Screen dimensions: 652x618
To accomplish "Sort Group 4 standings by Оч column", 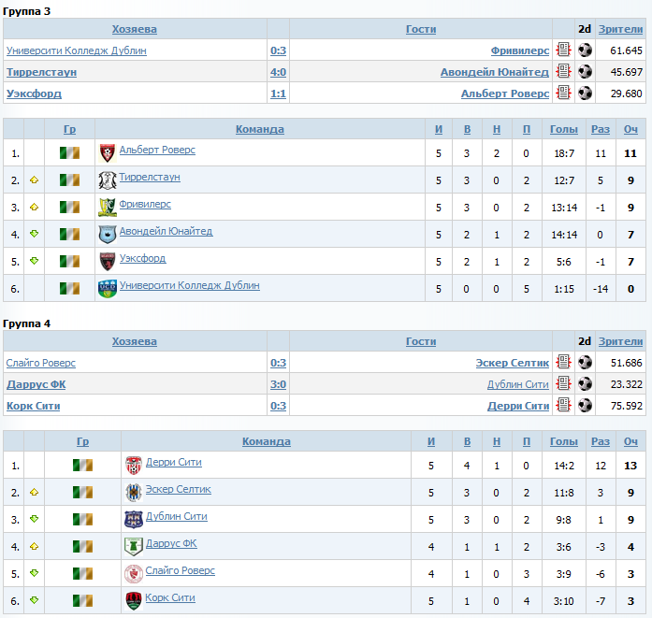I will pos(630,441).
